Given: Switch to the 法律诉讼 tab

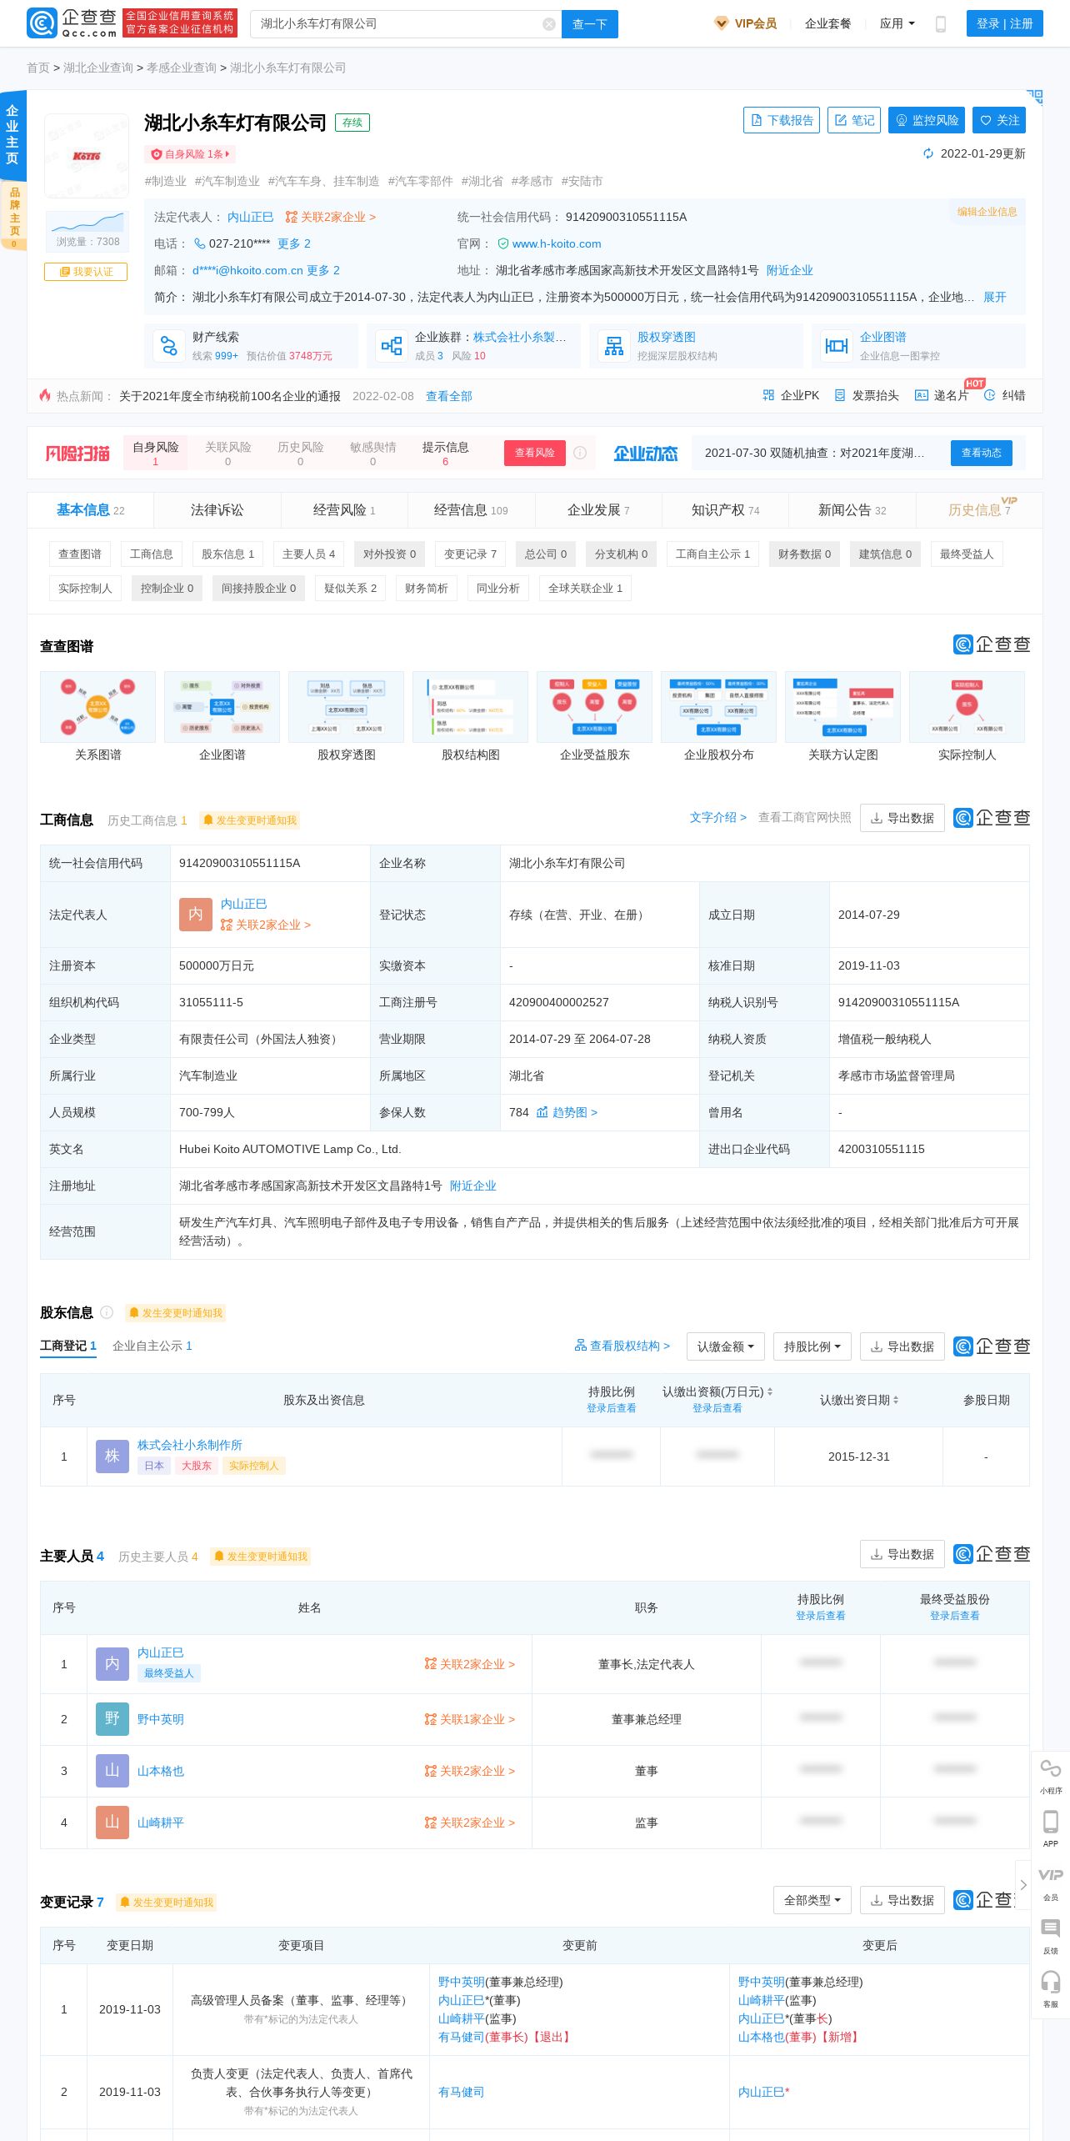Looking at the screenshot, I should (x=217, y=510).
